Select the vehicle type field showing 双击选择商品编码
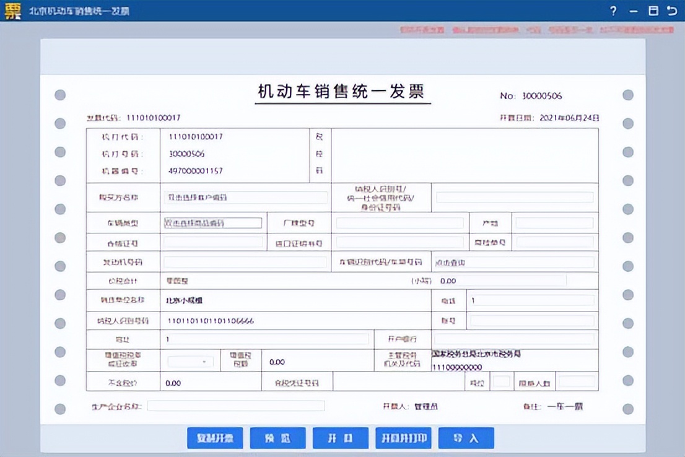Screen dimensions: 685x457 [214, 222]
